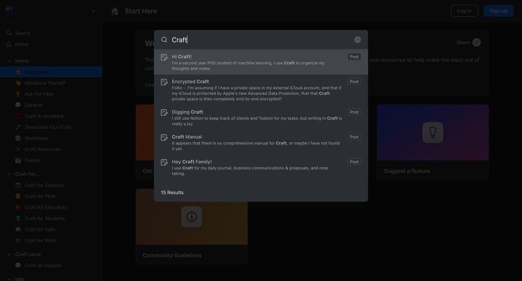The width and height of the screenshot is (522, 281).
Task: Open the Suggest a feature card title
Action: (407, 171)
